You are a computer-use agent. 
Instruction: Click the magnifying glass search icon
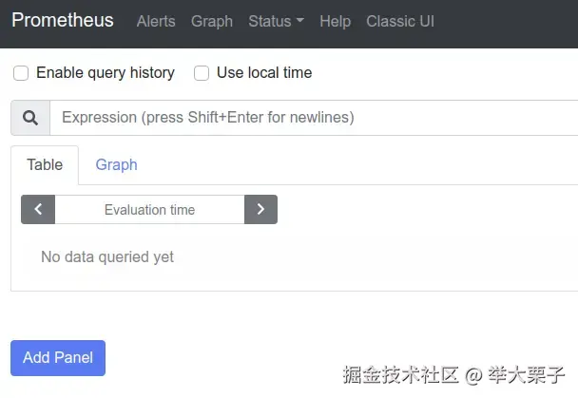(x=30, y=118)
